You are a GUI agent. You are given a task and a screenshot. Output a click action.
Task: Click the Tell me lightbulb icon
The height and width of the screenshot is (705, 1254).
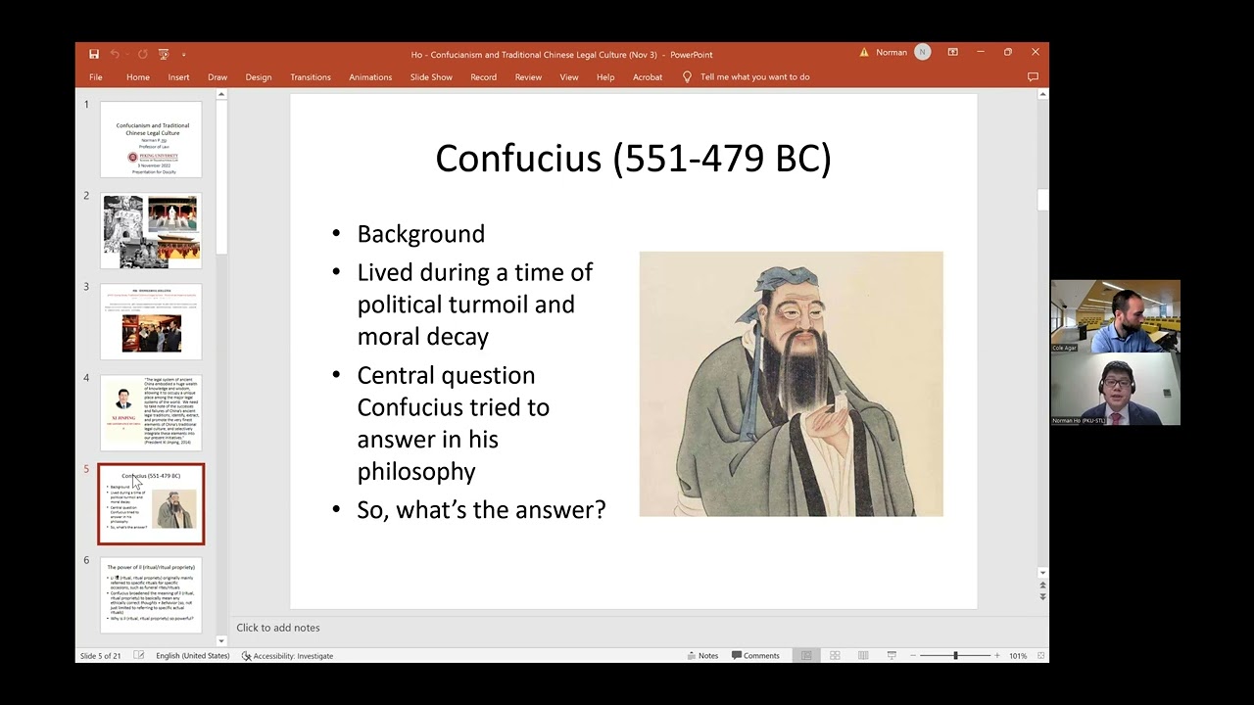(x=687, y=76)
